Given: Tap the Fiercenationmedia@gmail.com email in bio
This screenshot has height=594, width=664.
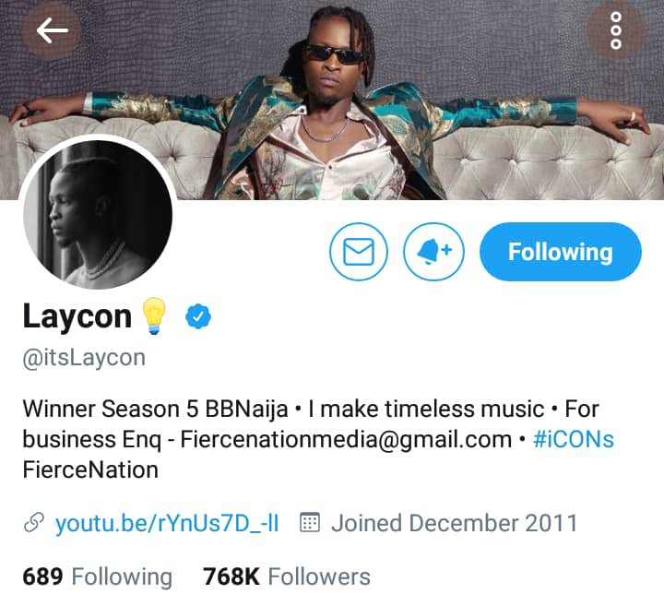Looking at the screenshot, I should [x=346, y=439].
